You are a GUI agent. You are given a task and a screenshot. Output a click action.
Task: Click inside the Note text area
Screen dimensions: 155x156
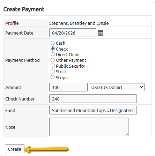tap(89, 127)
